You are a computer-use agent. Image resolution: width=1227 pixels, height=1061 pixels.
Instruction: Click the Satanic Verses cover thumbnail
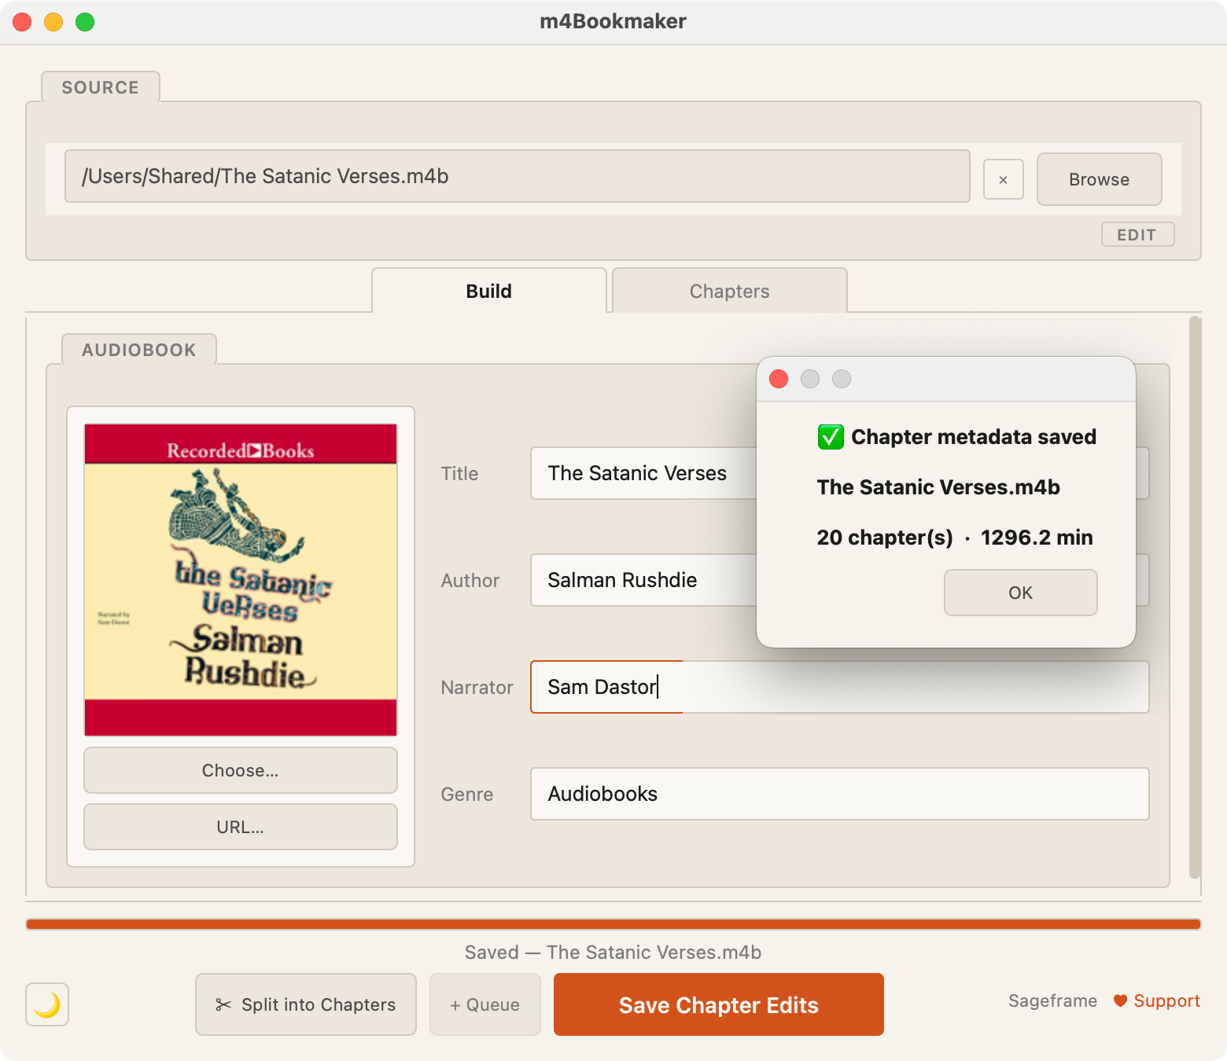coord(241,580)
